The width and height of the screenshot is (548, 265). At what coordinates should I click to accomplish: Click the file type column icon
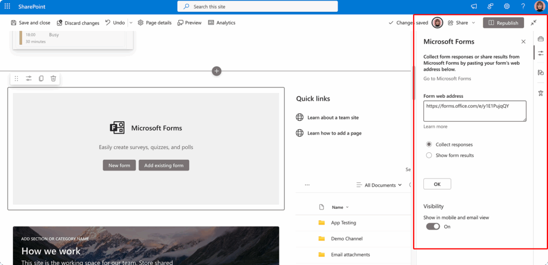[322, 207]
